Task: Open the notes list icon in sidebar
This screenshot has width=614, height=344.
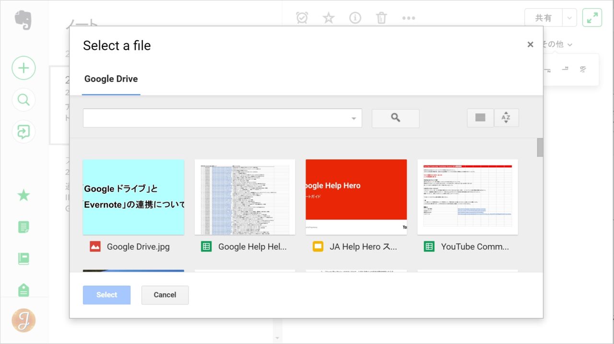Action: pos(24,227)
